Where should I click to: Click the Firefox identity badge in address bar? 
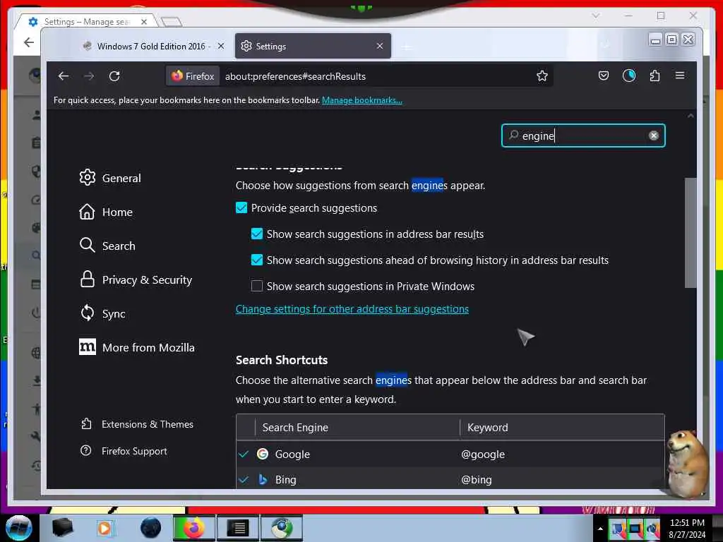click(193, 76)
